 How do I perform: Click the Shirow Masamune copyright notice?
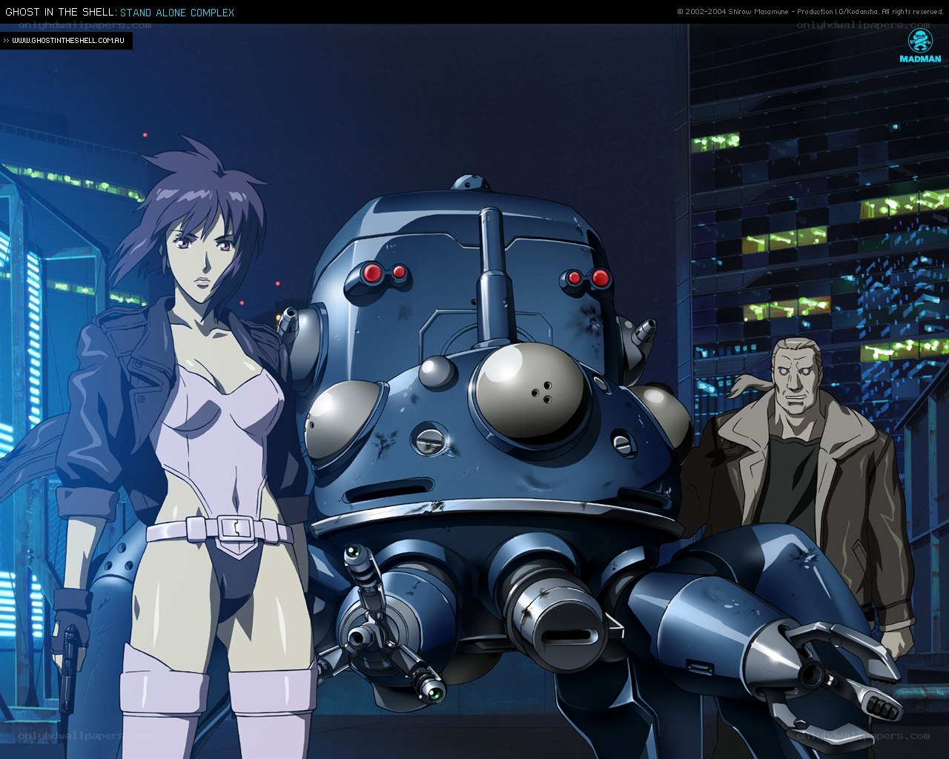tap(810, 12)
